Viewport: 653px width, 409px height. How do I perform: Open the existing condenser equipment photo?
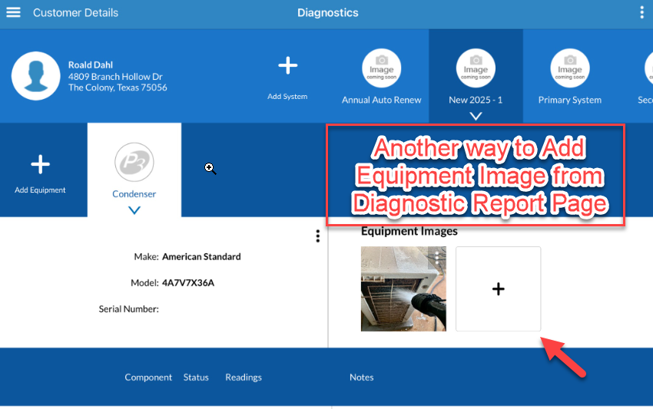(x=399, y=295)
